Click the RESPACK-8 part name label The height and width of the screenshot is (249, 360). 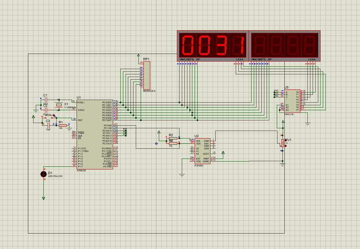[x=149, y=91]
